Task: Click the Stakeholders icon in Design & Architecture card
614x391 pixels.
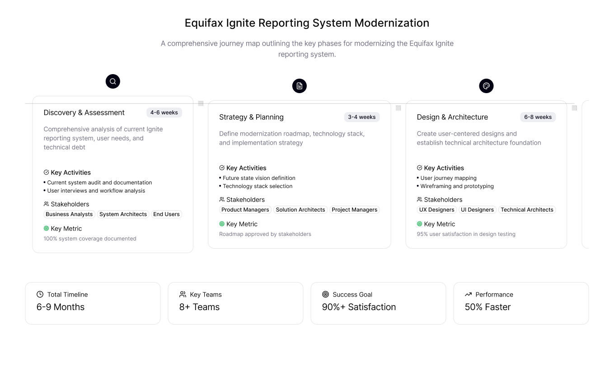Action: pos(420,199)
